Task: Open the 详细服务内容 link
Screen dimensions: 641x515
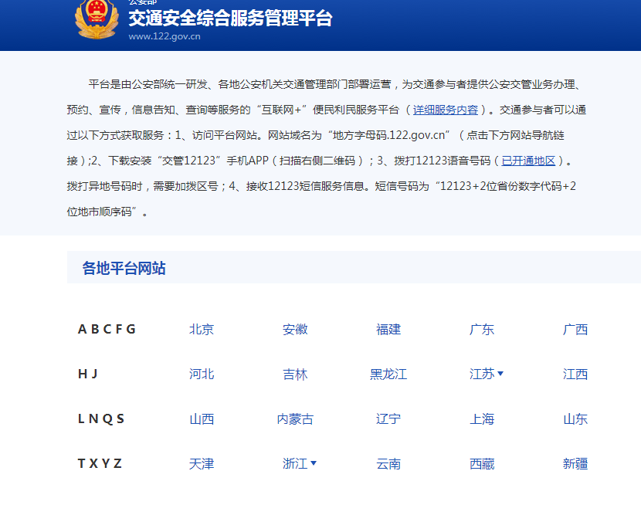Action: pyautogui.click(x=446, y=110)
